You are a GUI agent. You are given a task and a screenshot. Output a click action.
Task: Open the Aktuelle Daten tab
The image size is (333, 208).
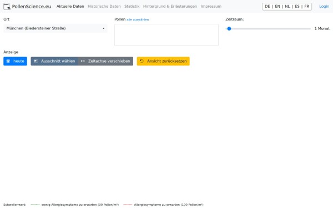(70, 6)
